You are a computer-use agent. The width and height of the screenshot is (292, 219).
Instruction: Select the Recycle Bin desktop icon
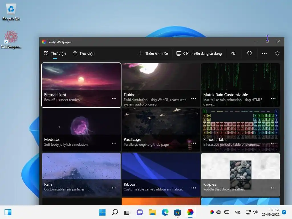[11, 12]
